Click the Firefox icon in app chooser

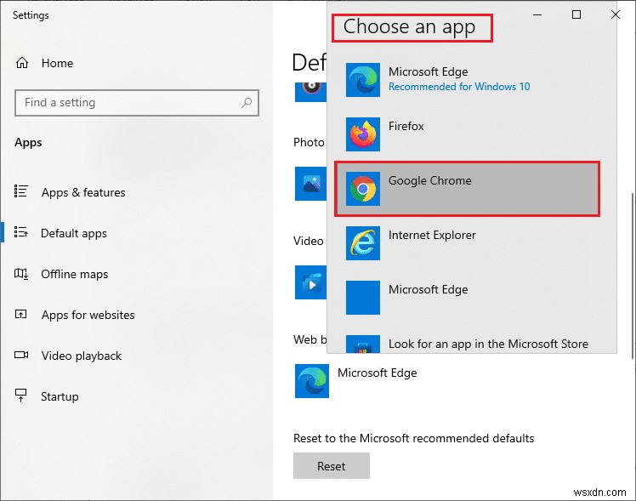pos(363,134)
